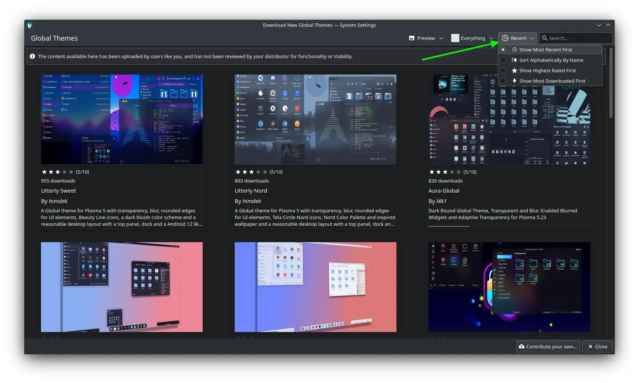The width and height of the screenshot is (639, 383).
Task: Click the cloud upload icon on Contribute button
Action: point(522,346)
